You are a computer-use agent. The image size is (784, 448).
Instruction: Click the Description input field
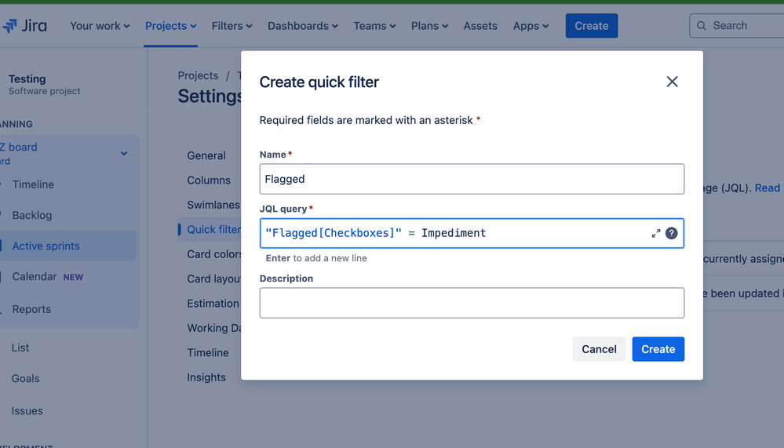point(472,303)
